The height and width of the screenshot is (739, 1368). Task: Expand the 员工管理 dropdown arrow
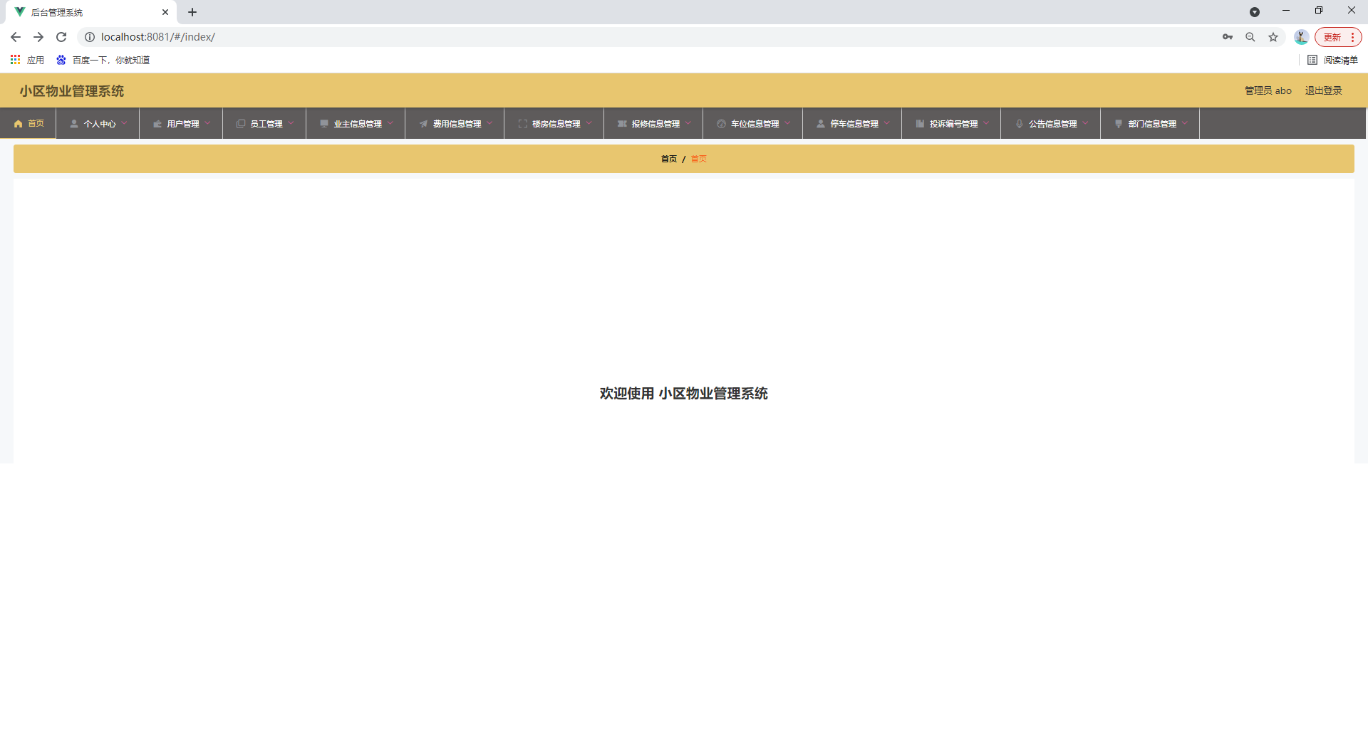(291, 123)
